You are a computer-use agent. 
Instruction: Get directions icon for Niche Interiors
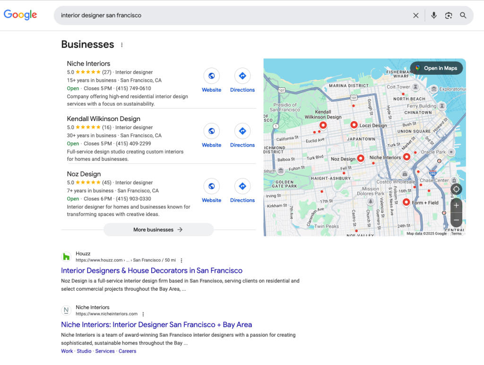[x=242, y=76]
